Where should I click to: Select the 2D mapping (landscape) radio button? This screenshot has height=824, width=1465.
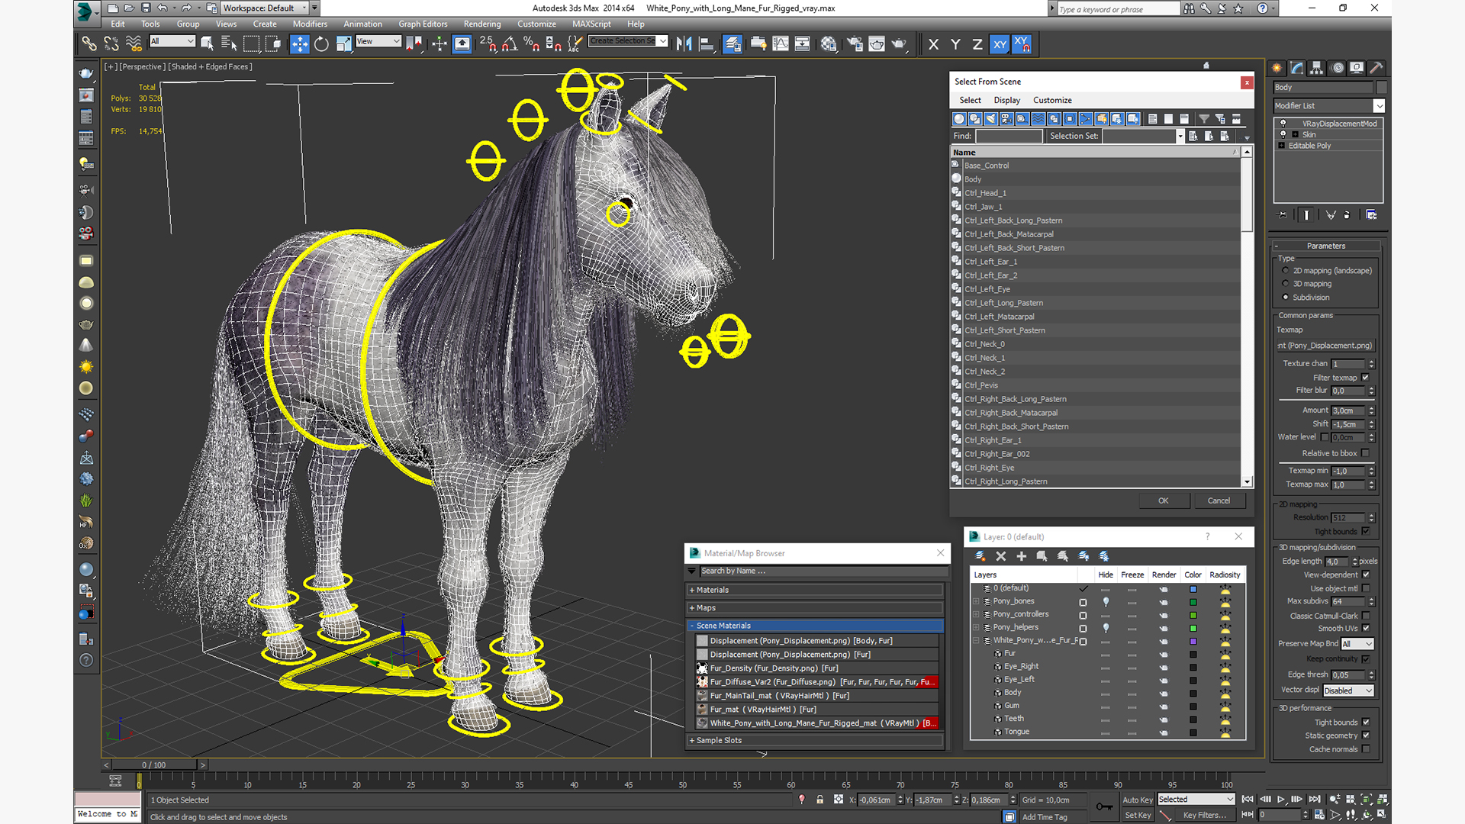point(1286,271)
